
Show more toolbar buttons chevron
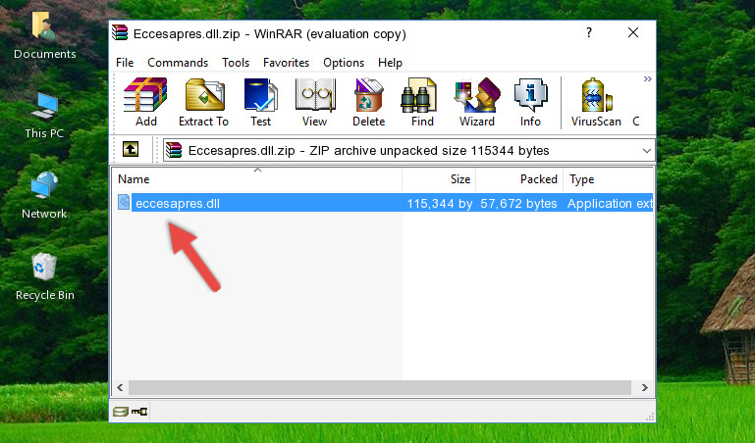tap(648, 79)
